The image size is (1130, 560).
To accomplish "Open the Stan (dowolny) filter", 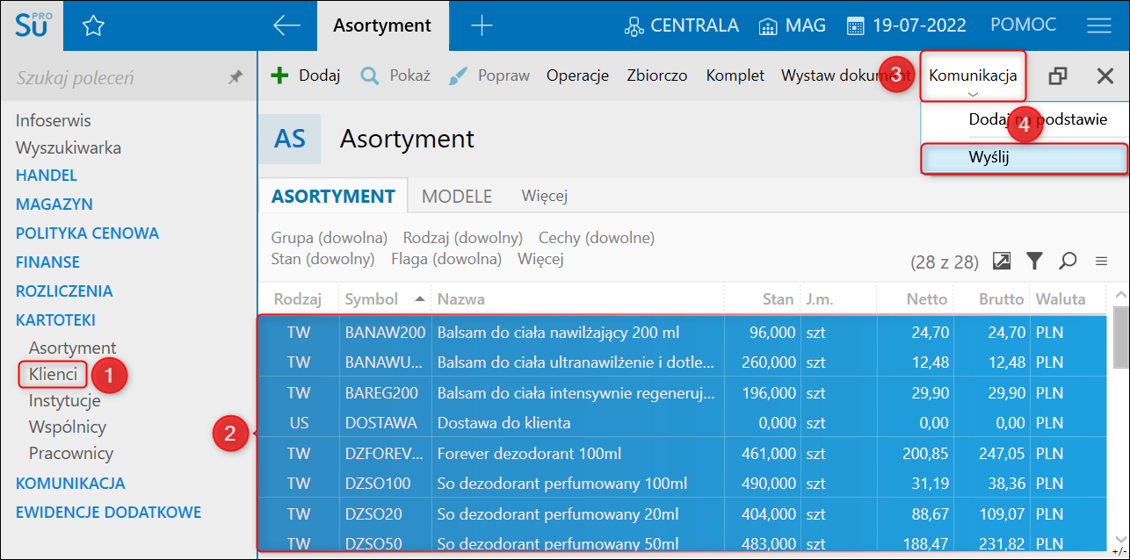I will 322,259.
